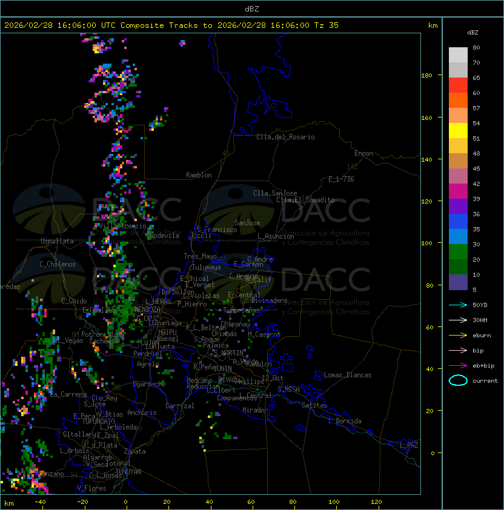Image resolution: width=504 pixels, height=510 pixels.
Task: Click the 'Lomas_Blancas' map label
Action: [348, 375]
